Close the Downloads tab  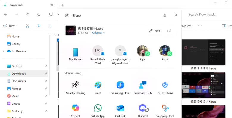point(52,5)
